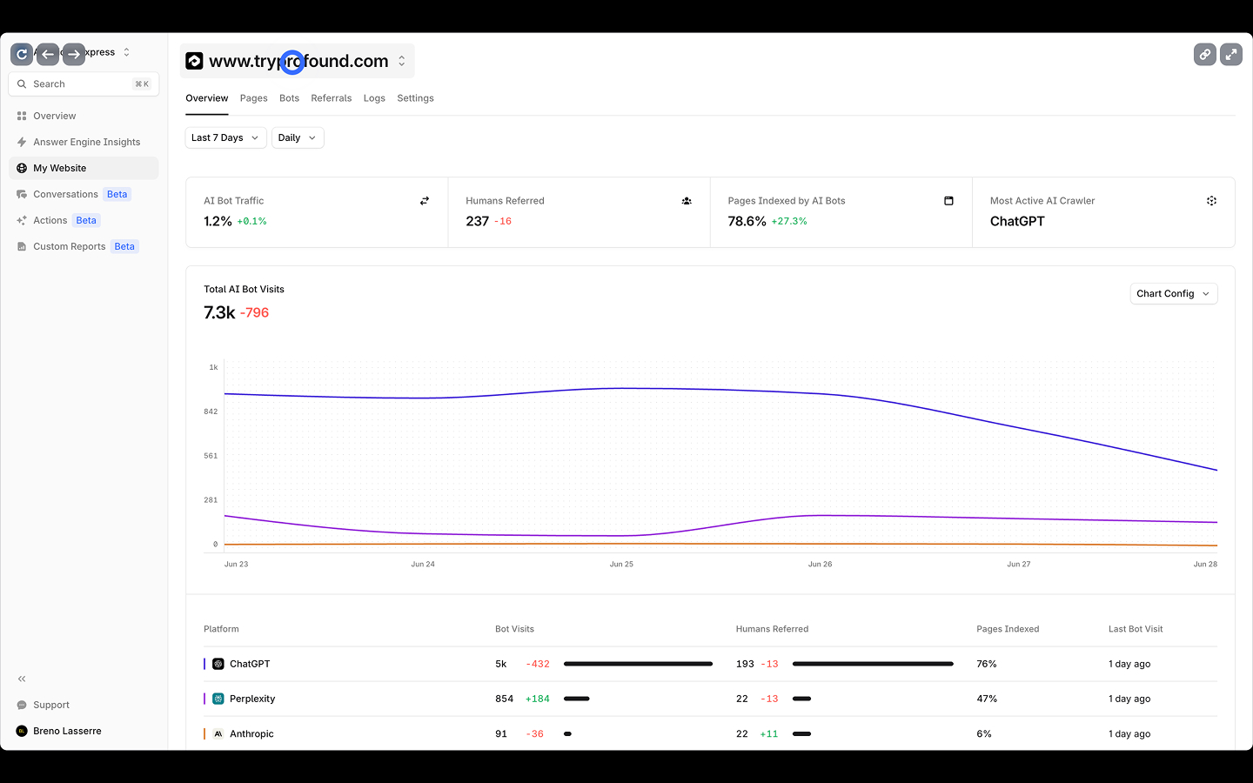Click the Answer Engine Insights lightning icon
The width and height of the screenshot is (1253, 783).
[22, 142]
